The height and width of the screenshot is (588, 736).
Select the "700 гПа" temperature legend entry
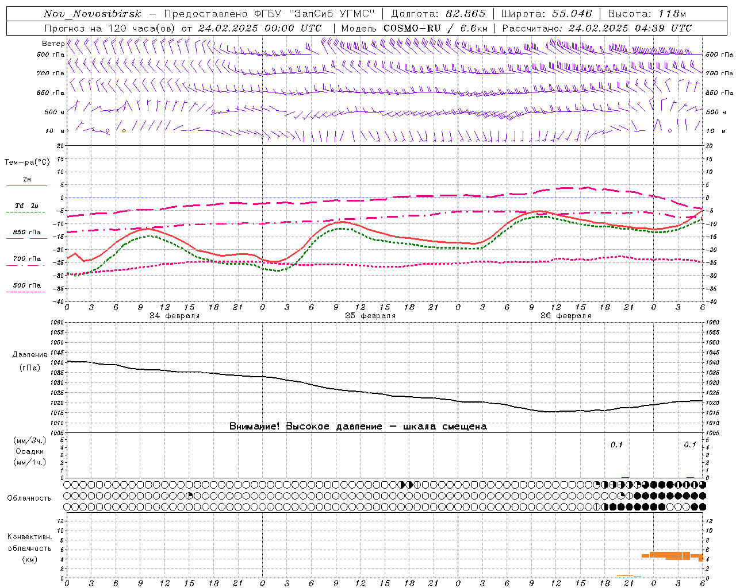27,258
